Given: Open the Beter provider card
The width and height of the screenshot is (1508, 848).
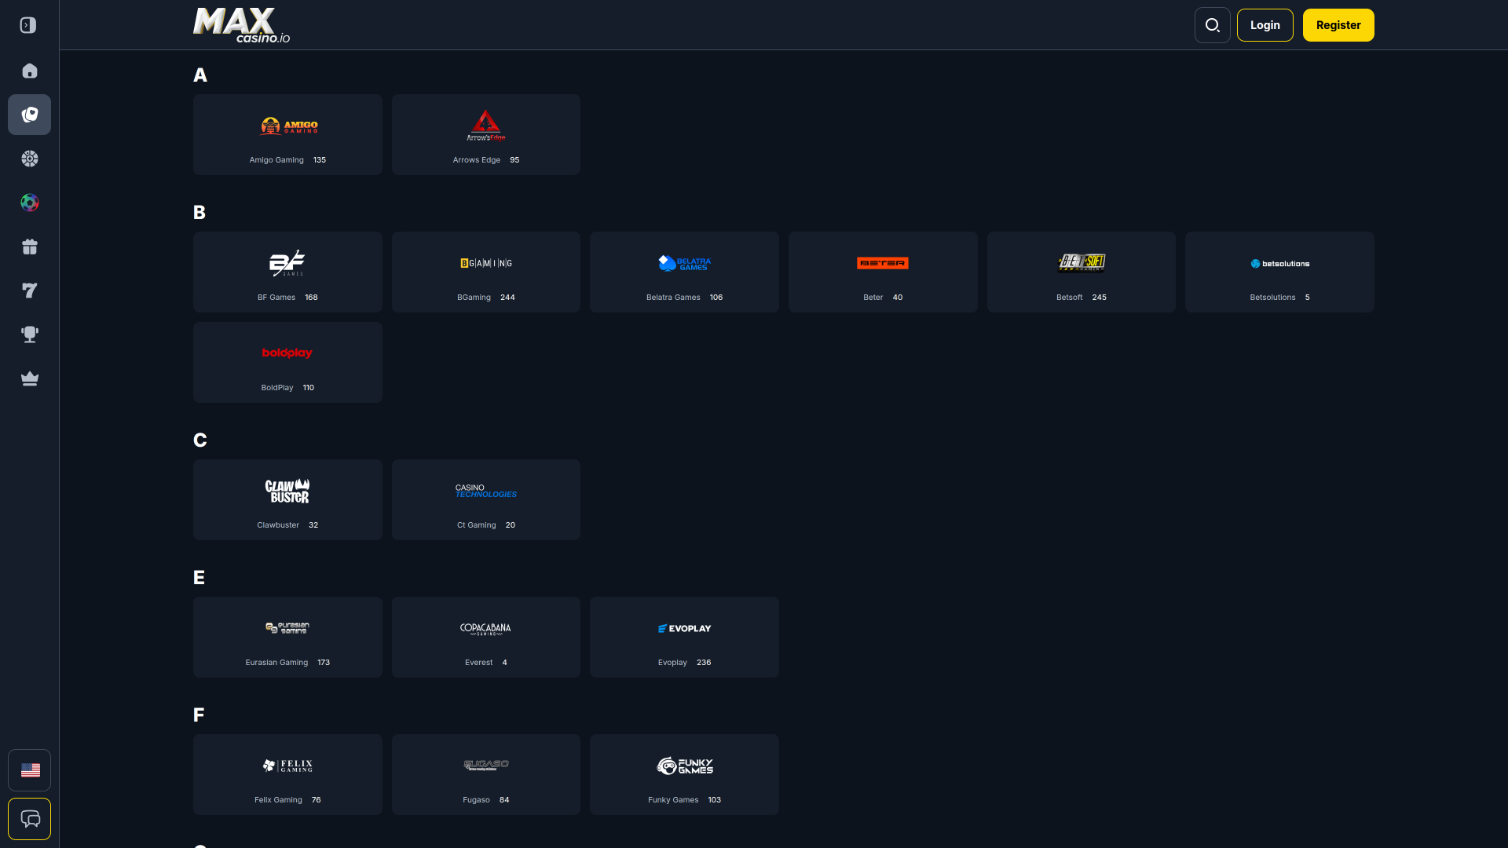Looking at the screenshot, I should pos(883,272).
